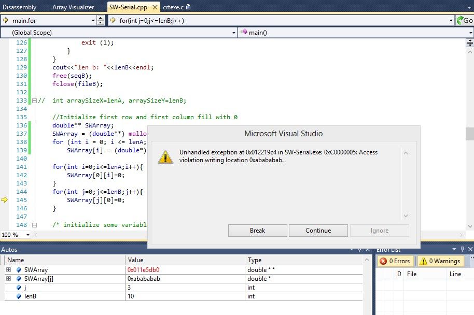Viewport: 474px width, 315px height.
Task: Click the stepper beside main.for dropdown
Action: (101, 21)
